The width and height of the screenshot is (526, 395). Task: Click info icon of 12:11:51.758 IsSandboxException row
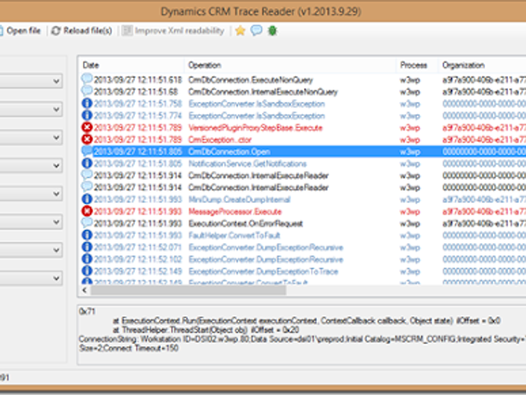click(x=87, y=104)
